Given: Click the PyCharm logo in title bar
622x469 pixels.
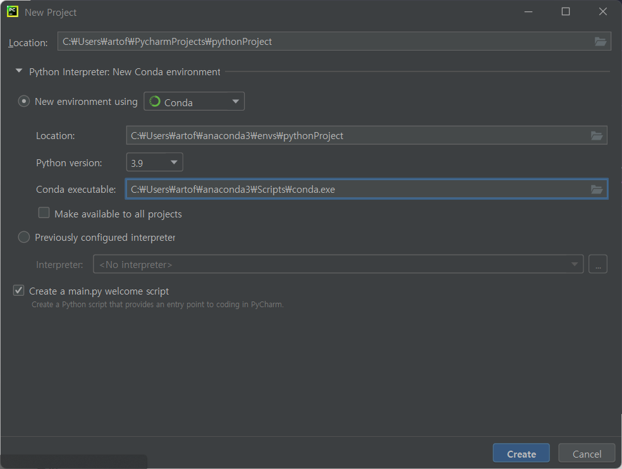Looking at the screenshot, I should 13,11.
